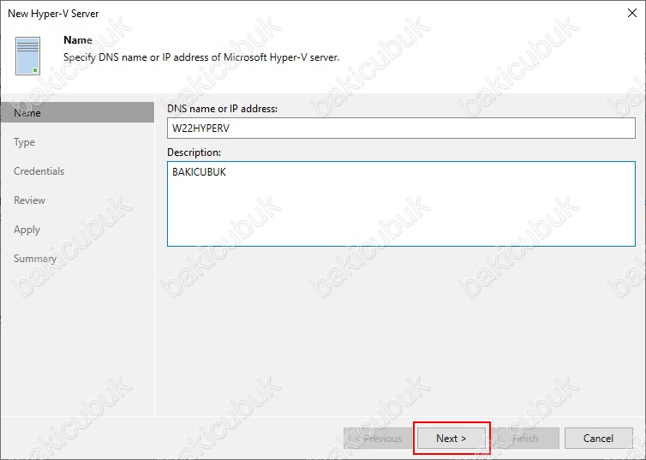Screen dimensions: 646x460
Task: Click the "Specify DNS name or IP address" instruction text
Action: point(201,57)
